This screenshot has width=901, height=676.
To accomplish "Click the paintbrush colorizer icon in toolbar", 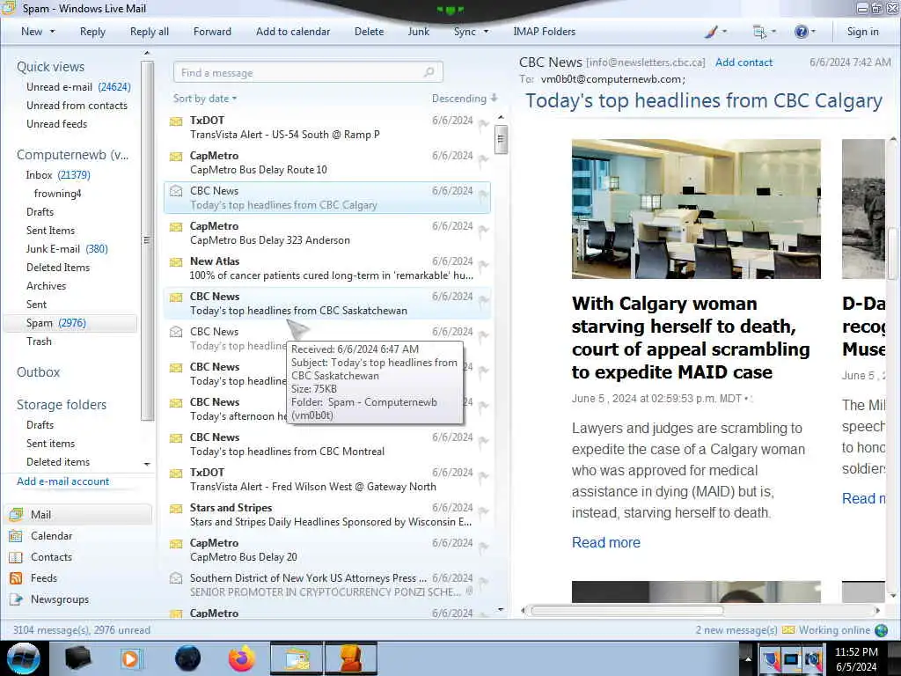I will click(x=711, y=32).
